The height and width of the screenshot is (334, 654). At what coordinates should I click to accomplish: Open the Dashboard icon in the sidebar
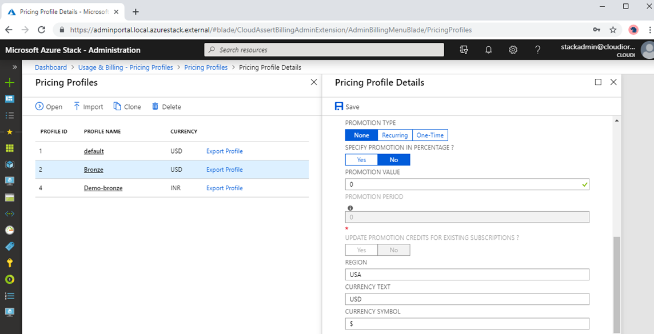(x=9, y=98)
